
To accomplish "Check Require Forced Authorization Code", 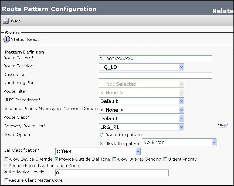I will pyautogui.click(x=6, y=165).
